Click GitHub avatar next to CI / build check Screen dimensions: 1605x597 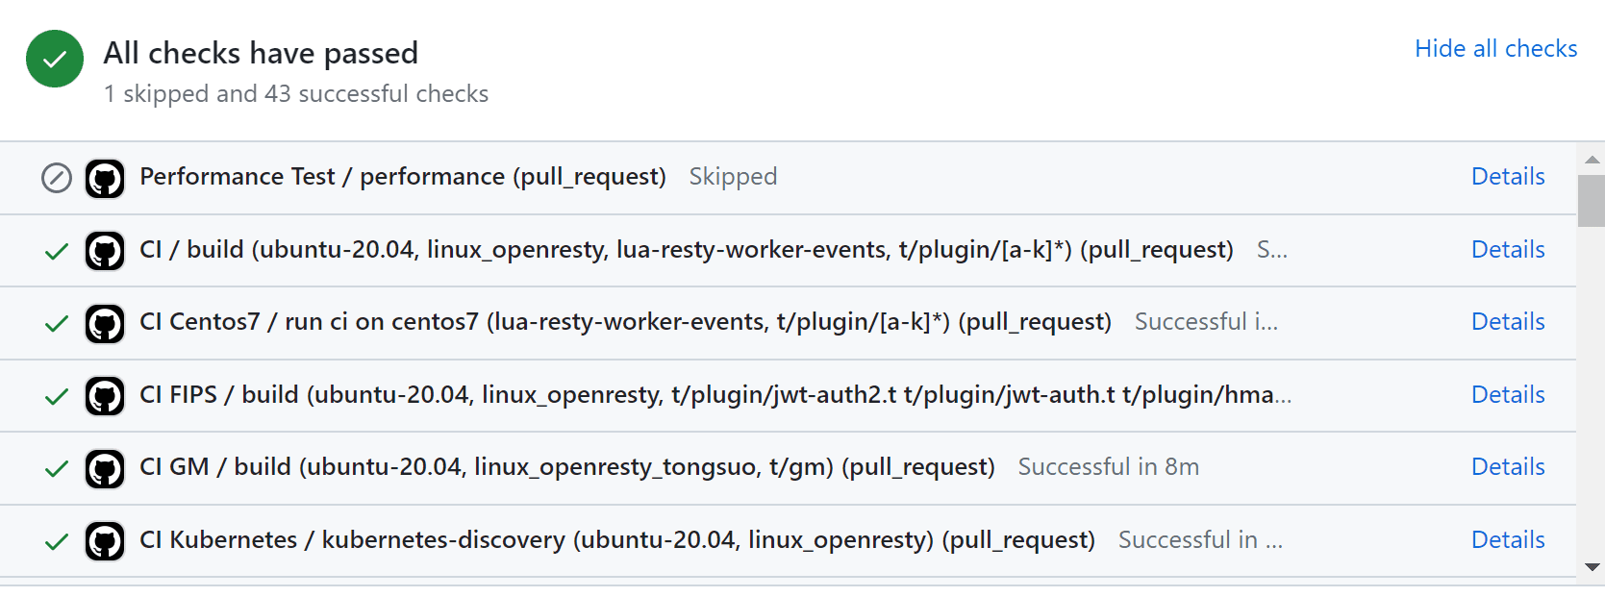tap(105, 251)
